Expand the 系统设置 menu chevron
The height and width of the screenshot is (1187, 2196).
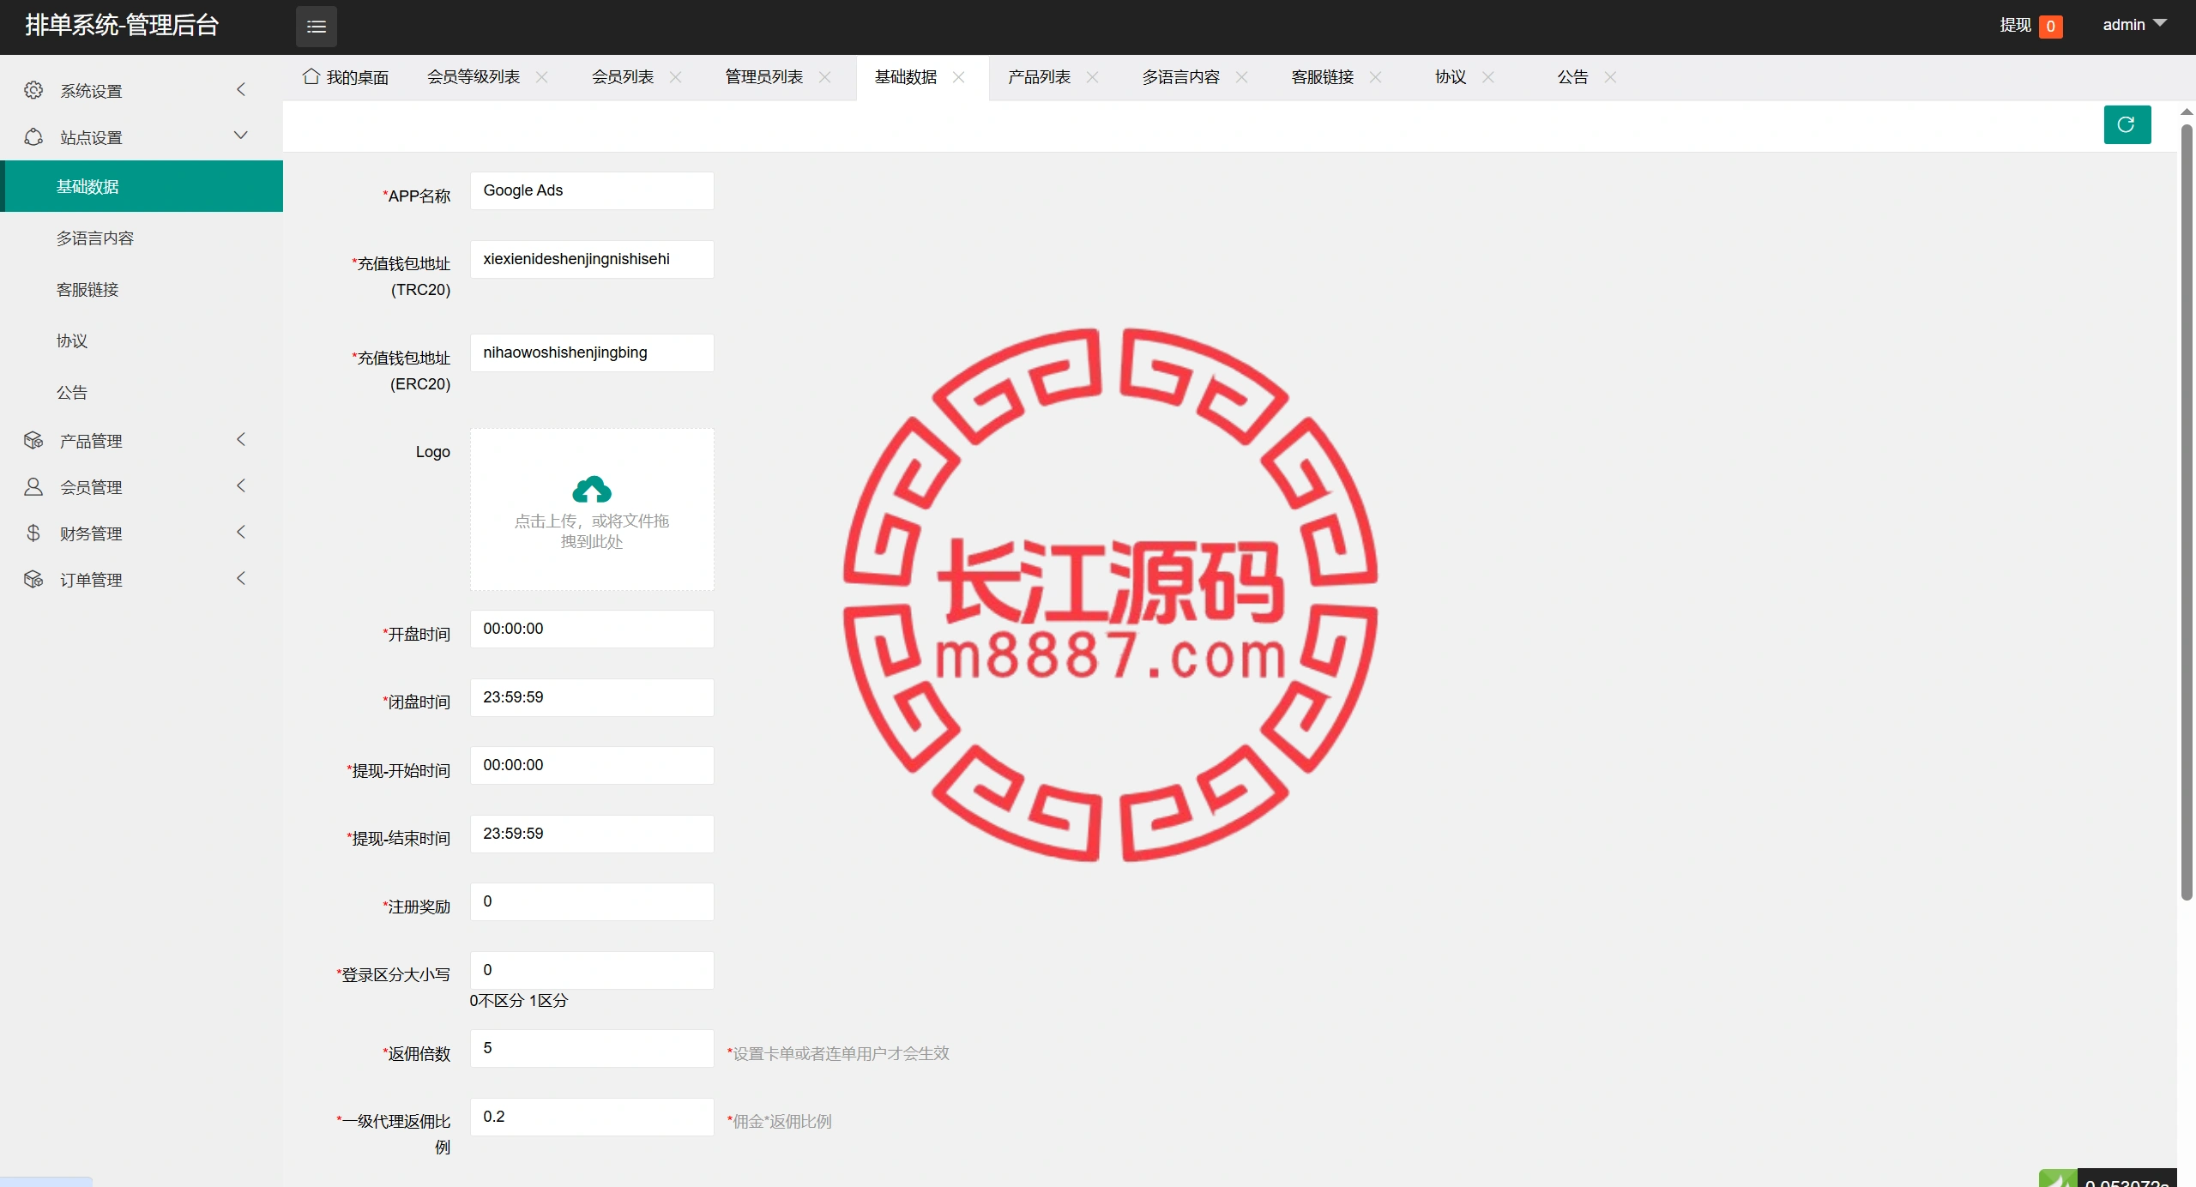click(x=241, y=89)
